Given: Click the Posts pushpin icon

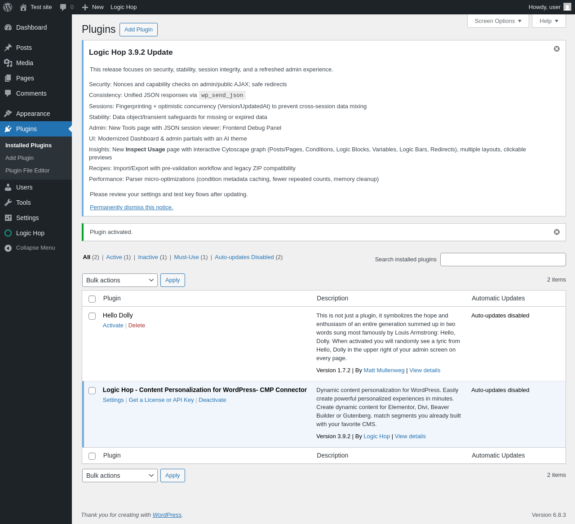Looking at the screenshot, I should pos(8,48).
